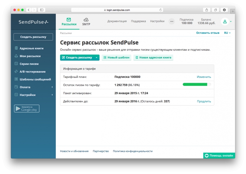The image size is (246, 174).
Task: Expand the sidebar Настройки submenu arrow
Action: 52,95
